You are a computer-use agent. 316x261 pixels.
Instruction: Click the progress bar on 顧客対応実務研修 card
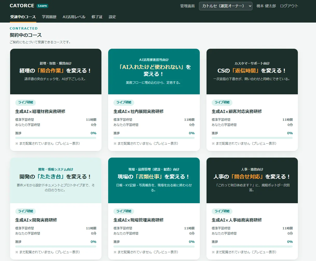(x=252, y=138)
